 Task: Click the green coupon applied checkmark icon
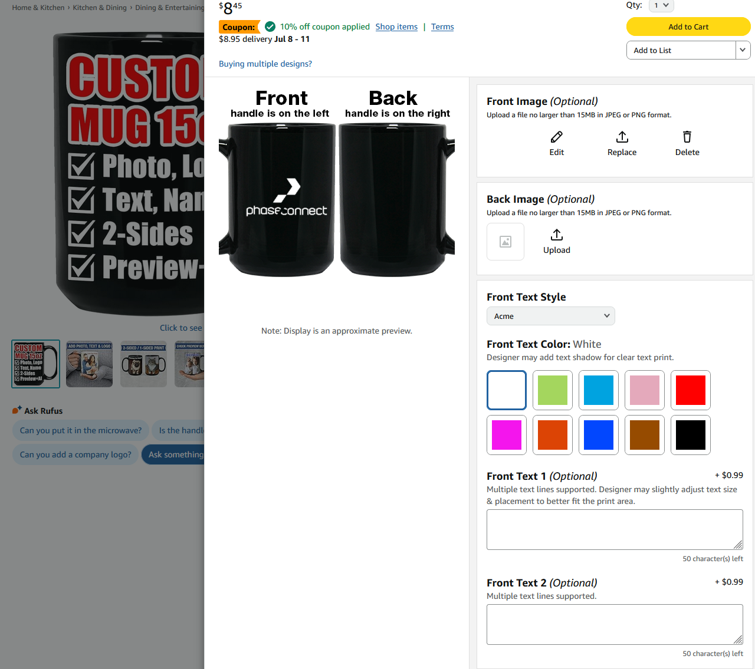pos(270,27)
